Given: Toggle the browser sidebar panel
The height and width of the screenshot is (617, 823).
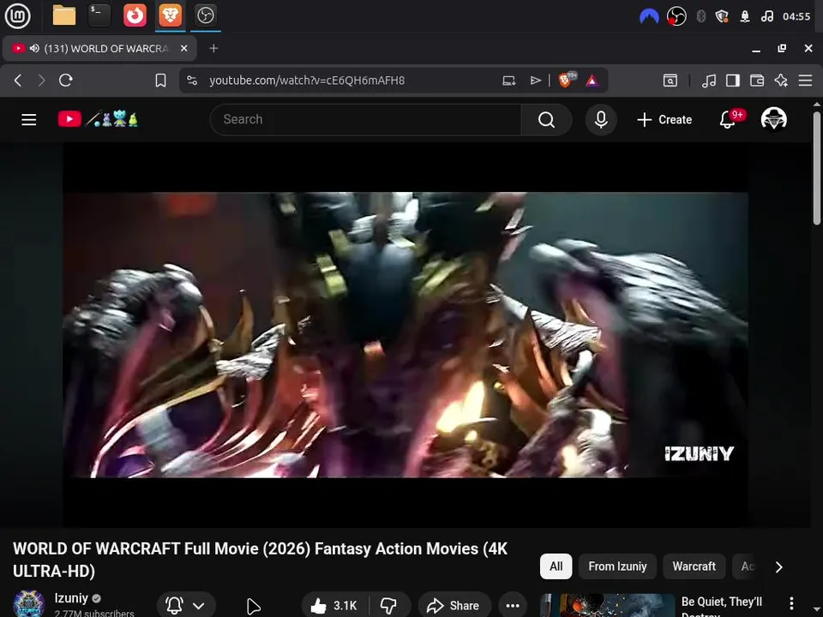Looking at the screenshot, I should pos(733,81).
